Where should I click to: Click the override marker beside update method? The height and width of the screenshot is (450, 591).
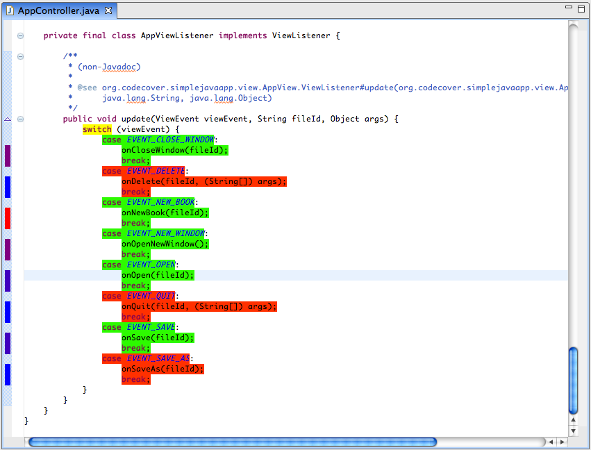coord(8,119)
